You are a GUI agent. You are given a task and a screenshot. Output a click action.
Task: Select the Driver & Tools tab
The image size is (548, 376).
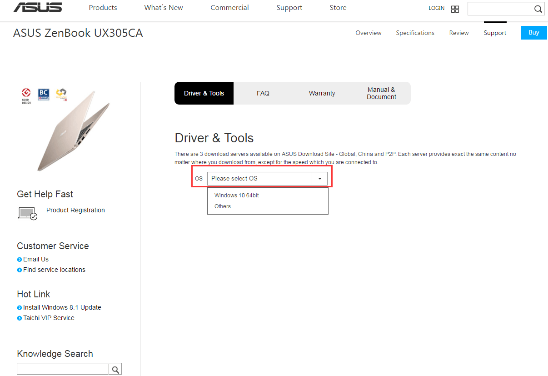click(204, 93)
